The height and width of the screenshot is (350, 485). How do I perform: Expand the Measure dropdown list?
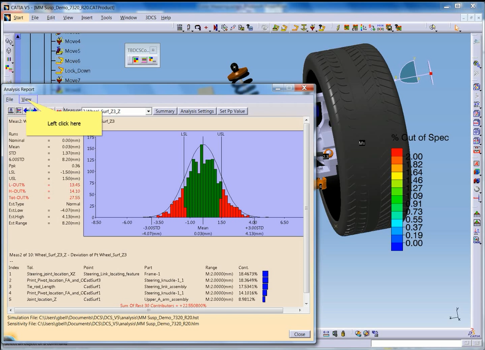(148, 111)
